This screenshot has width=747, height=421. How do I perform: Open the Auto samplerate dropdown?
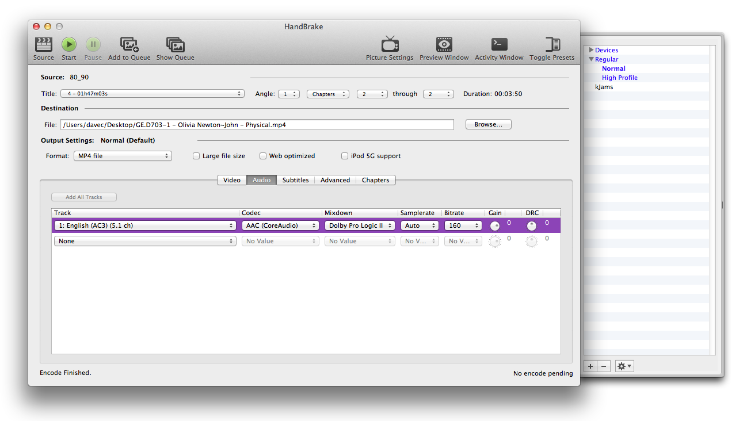tap(420, 225)
